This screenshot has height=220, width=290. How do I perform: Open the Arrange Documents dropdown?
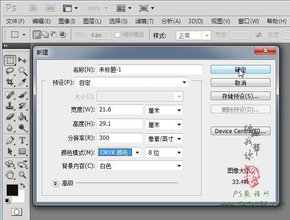124,9
